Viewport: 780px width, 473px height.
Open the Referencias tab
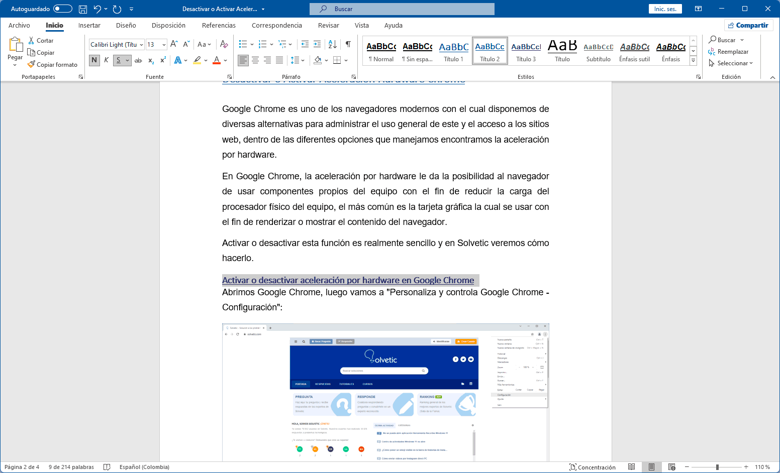(x=219, y=26)
